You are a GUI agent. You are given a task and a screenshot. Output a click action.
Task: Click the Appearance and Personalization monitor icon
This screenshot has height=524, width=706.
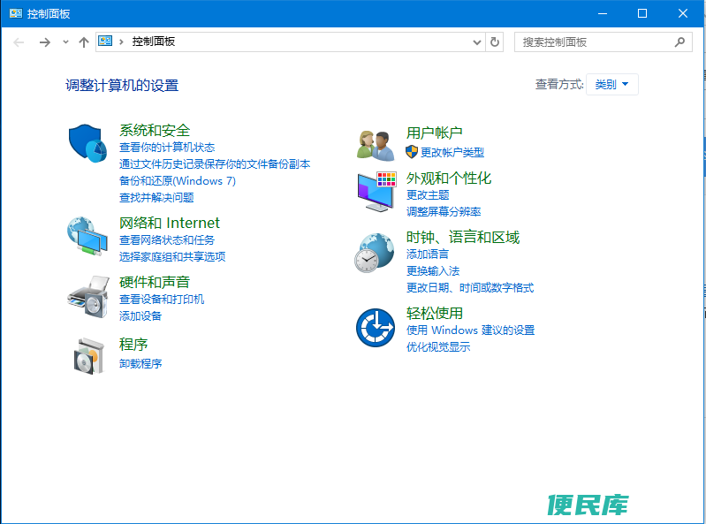pyautogui.click(x=377, y=192)
